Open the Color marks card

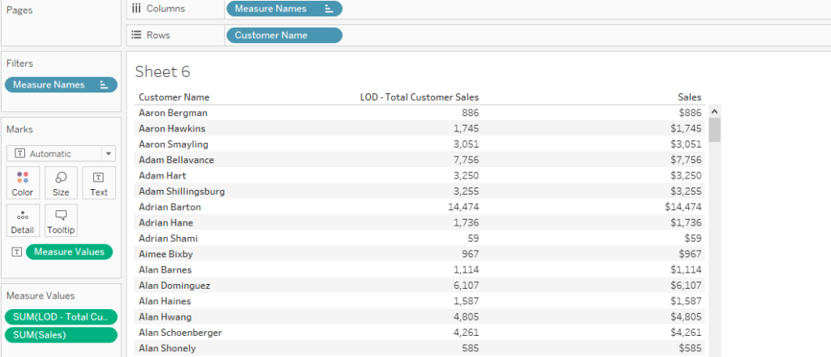(23, 183)
